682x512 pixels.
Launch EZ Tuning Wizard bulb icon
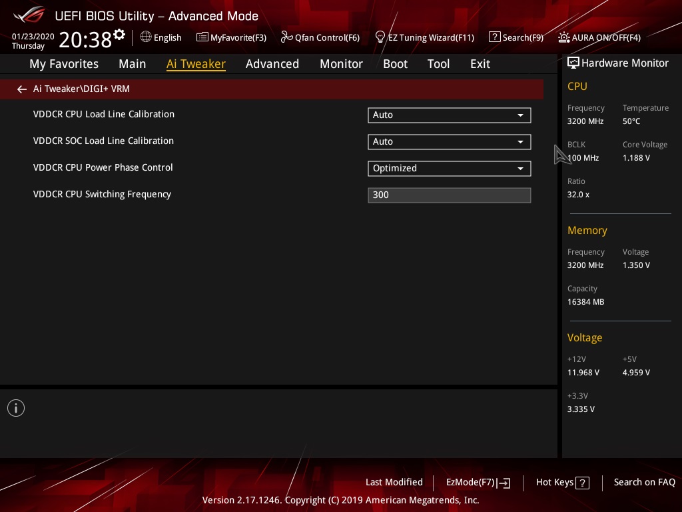point(380,37)
